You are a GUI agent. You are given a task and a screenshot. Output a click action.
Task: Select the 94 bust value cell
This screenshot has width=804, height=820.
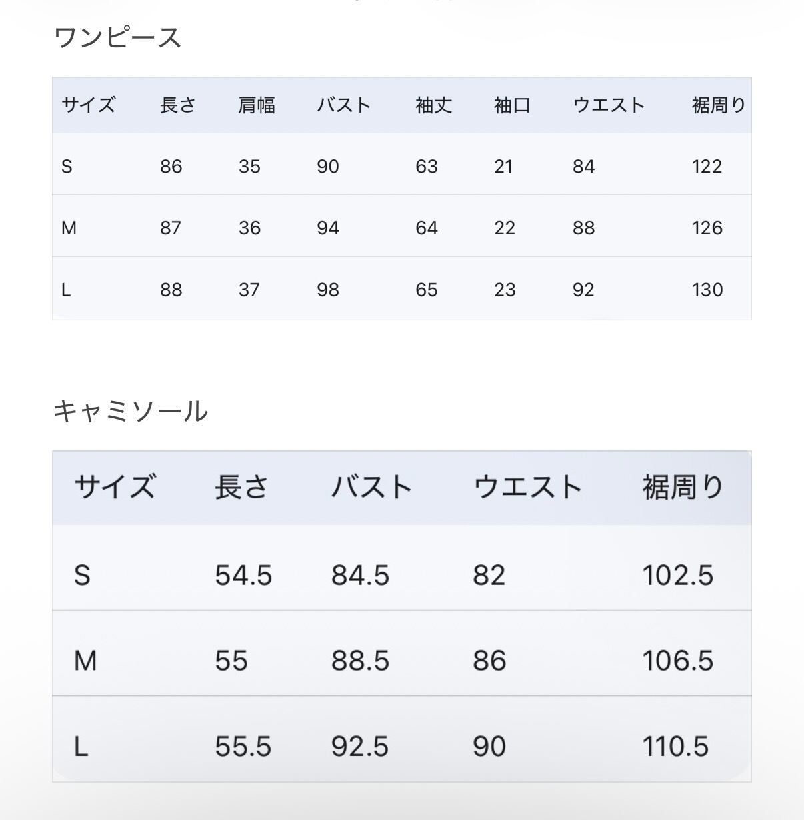(328, 228)
